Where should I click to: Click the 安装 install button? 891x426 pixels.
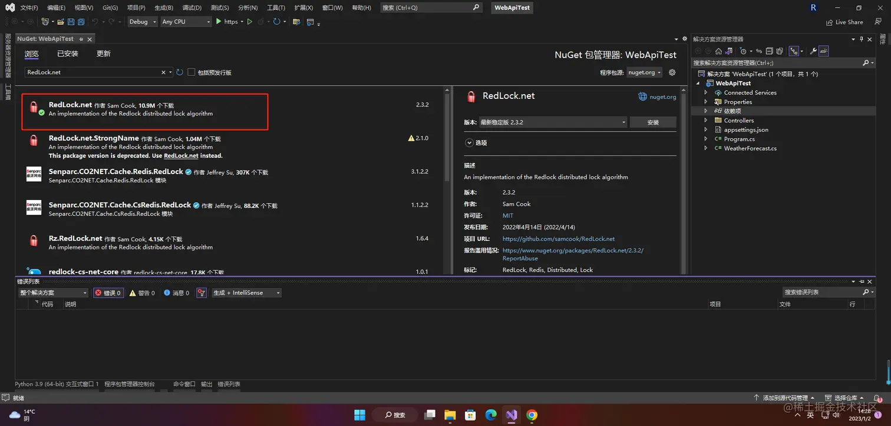coord(653,122)
